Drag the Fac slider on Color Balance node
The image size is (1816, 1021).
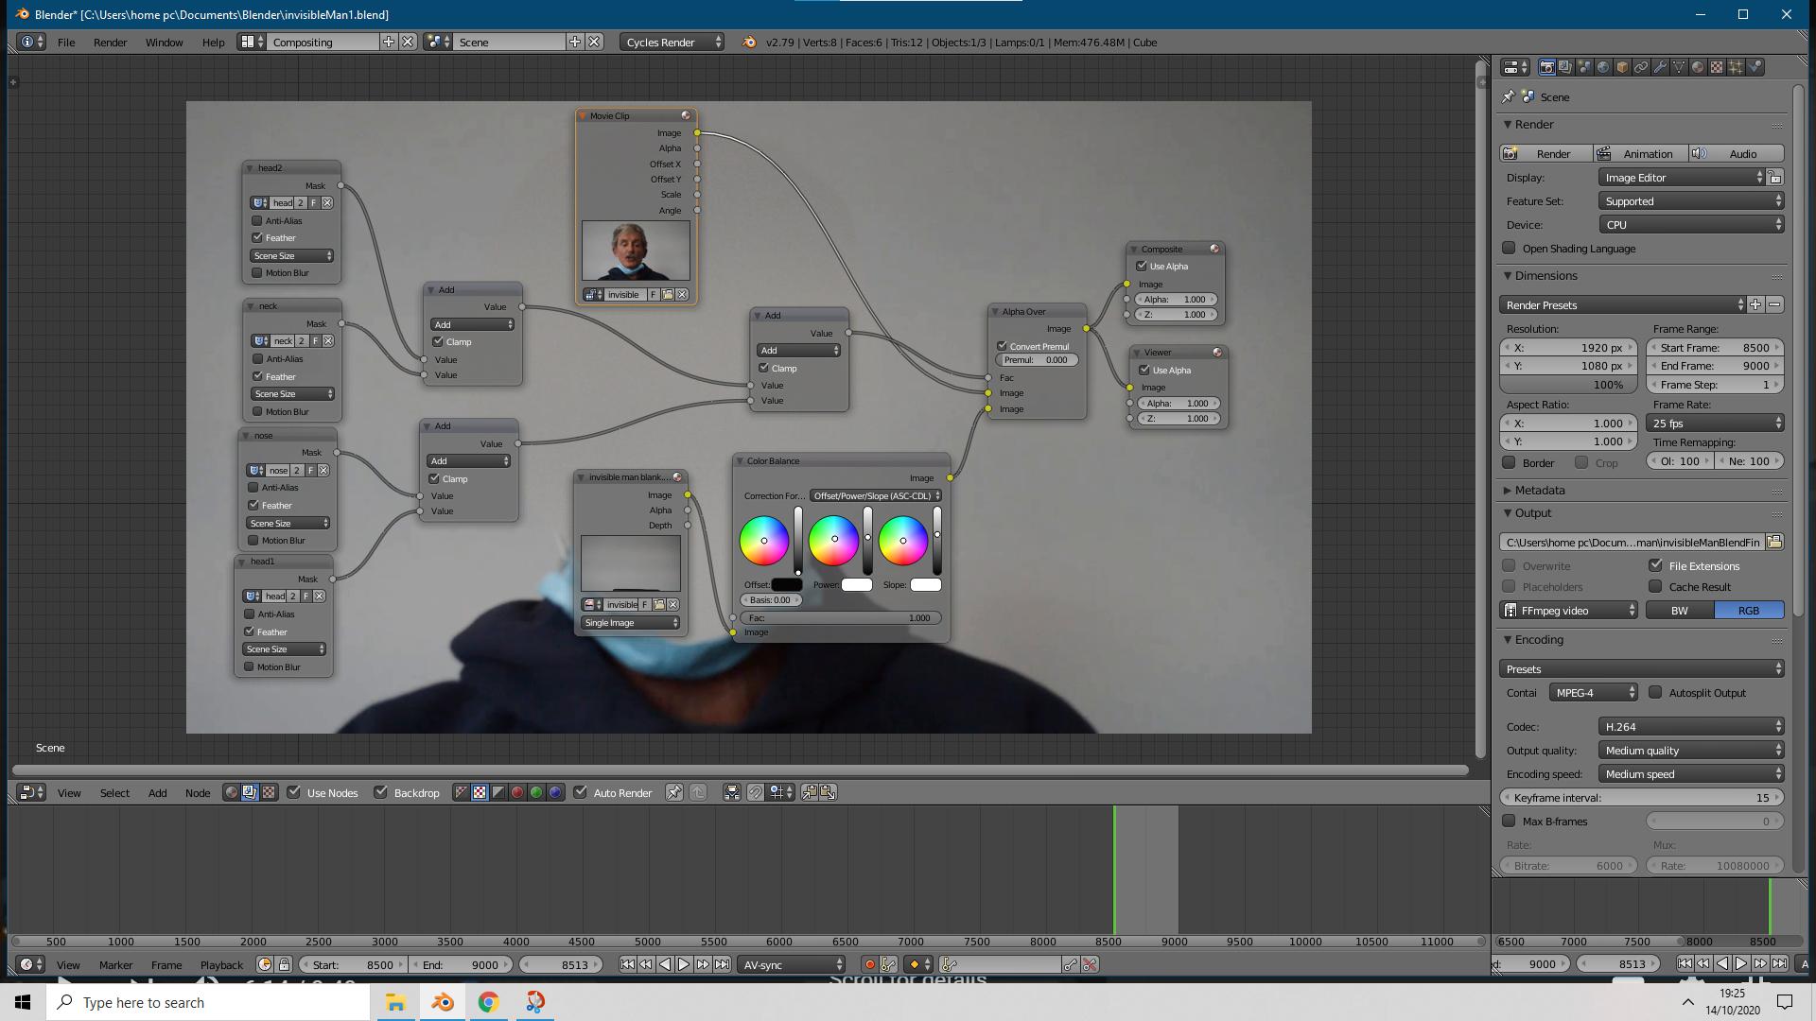click(x=841, y=615)
